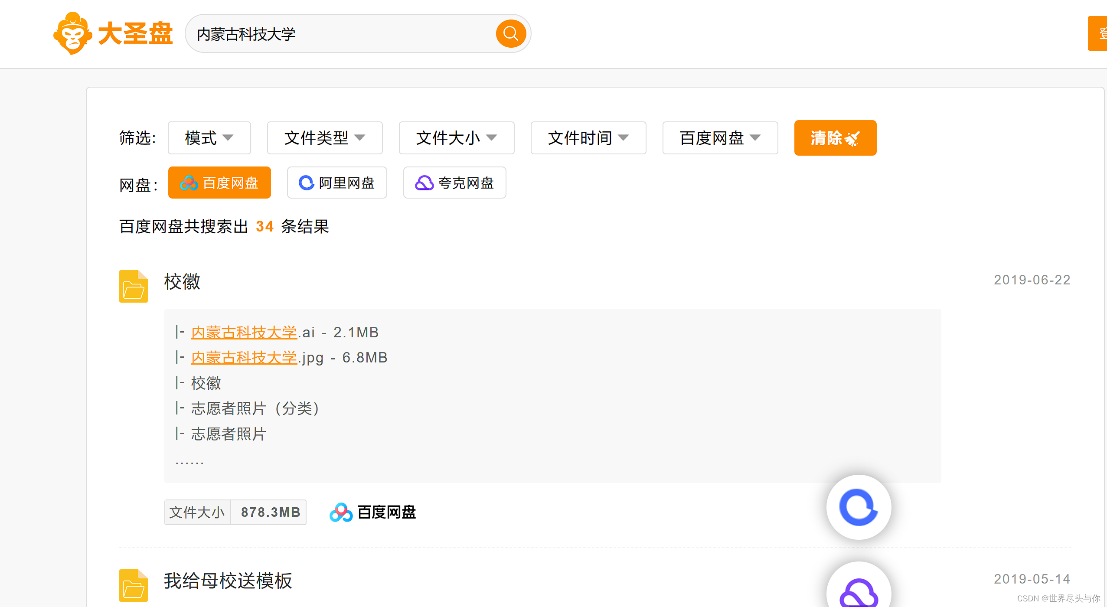Viewport: 1107px width, 607px height.
Task: Click folder icon beside 校徽 result
Action: click(x=133, y=286)
